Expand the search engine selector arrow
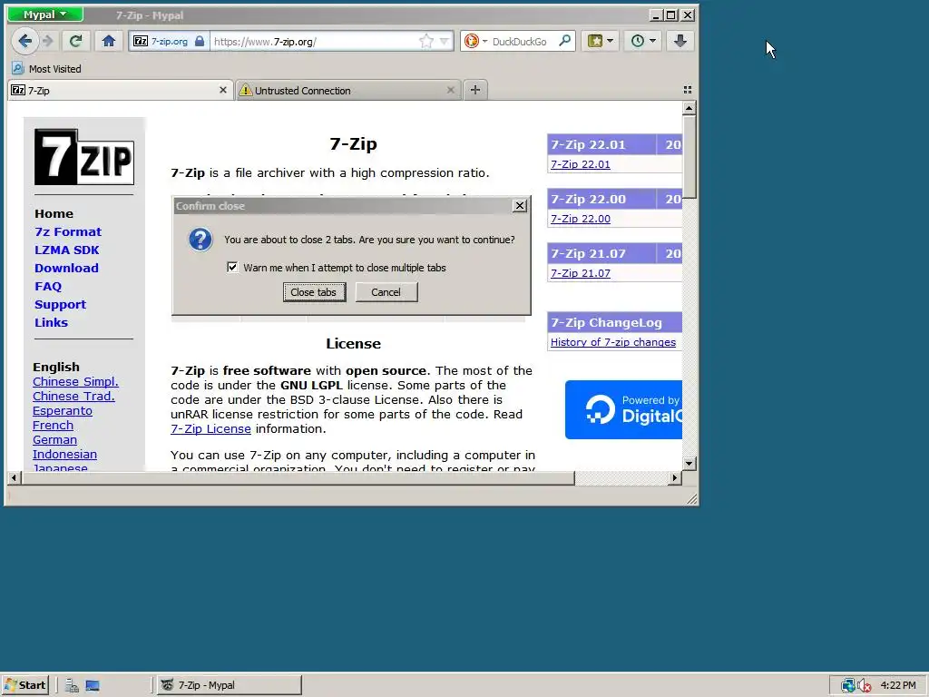The image size is (929, 697). (x=484, y=42)
